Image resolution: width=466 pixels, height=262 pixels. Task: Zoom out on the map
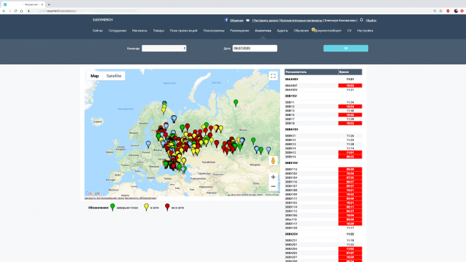pos(273,186)
